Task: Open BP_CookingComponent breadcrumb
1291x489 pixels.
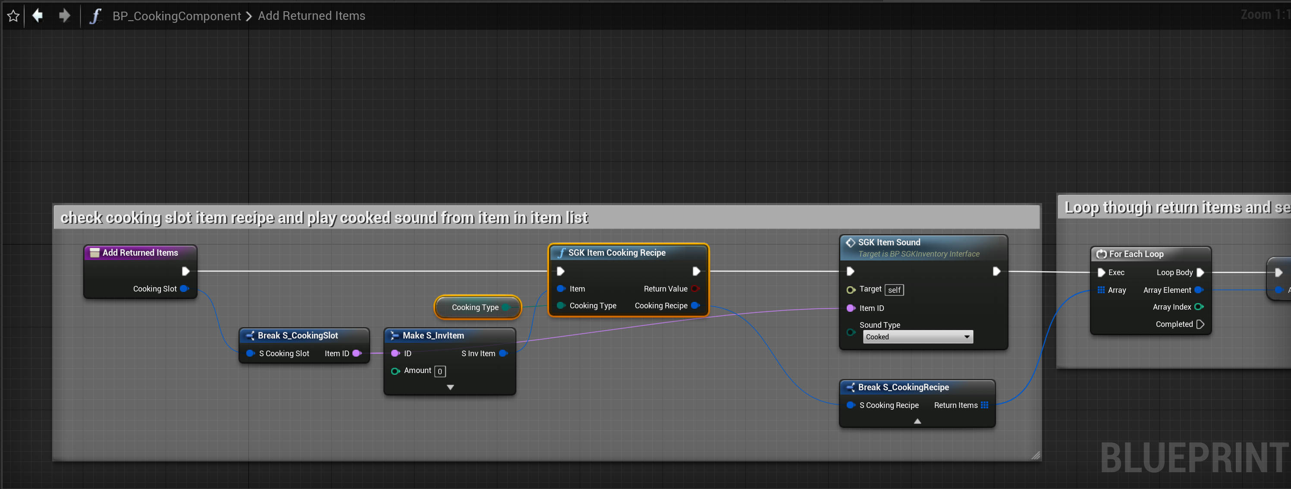Action: click(176, 16)
